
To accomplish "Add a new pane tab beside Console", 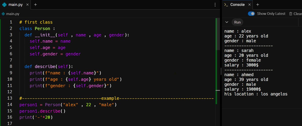I will tap(258, 5).
